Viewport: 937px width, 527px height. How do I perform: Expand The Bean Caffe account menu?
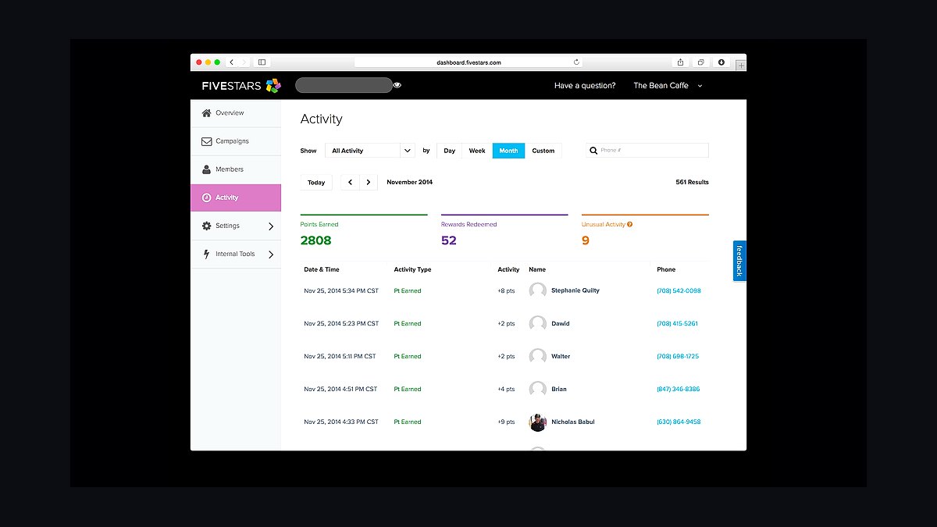668,86
